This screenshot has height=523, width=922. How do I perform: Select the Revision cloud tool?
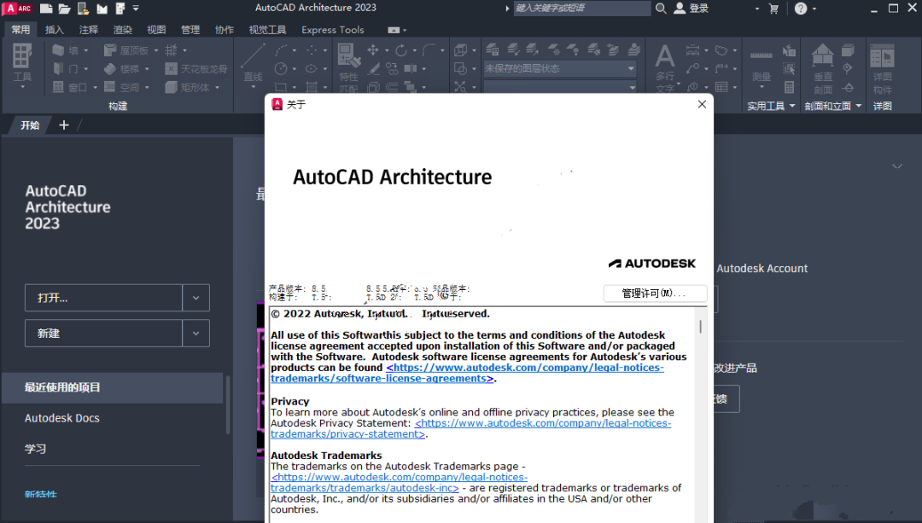(x=721, y=50)
